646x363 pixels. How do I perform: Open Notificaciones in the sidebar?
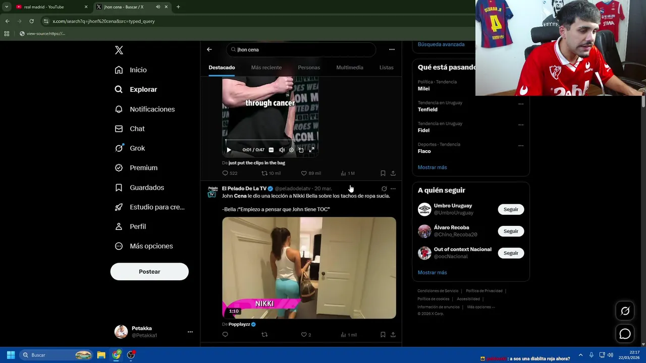click(144, 109)
